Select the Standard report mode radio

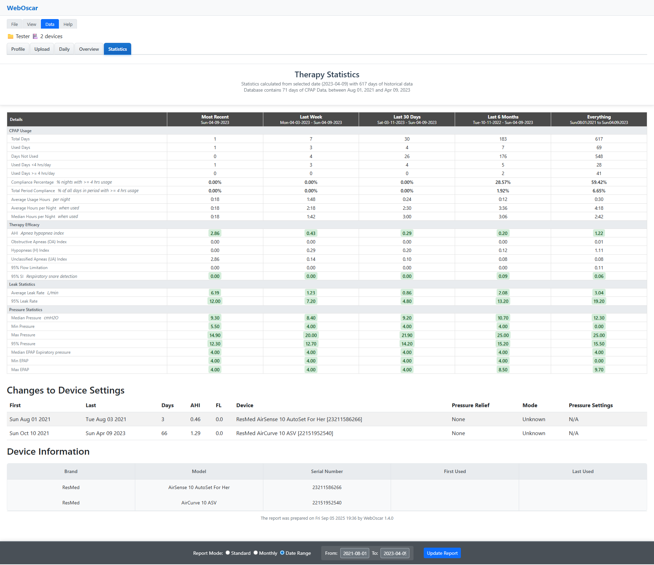pos(228,553)
